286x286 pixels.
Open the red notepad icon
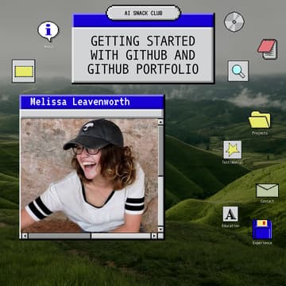coord(268,49)
